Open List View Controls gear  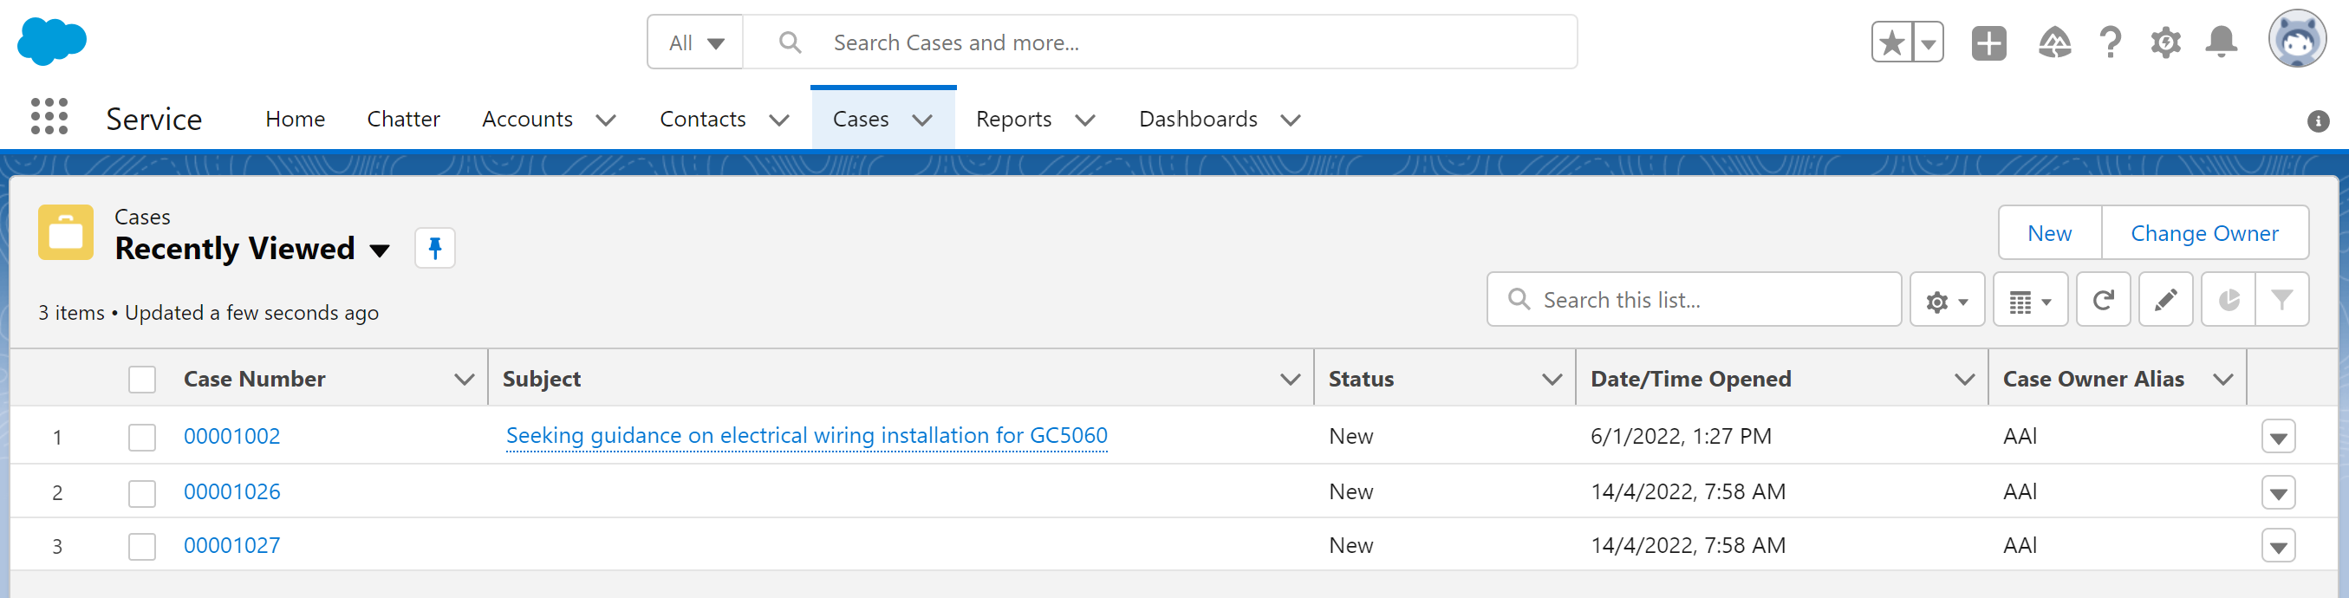point(1947,299)
